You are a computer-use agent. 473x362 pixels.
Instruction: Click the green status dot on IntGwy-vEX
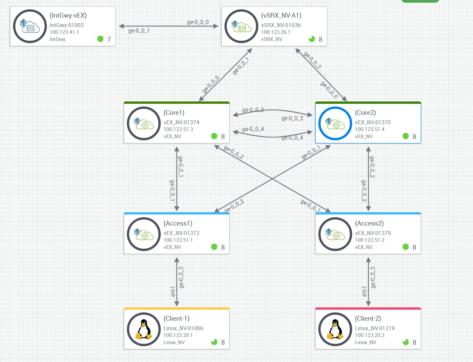pyautogui.click(x=100, y=39)
